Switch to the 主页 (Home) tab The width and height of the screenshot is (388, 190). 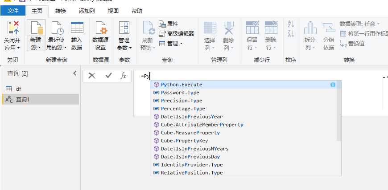[x=37, y=11]
